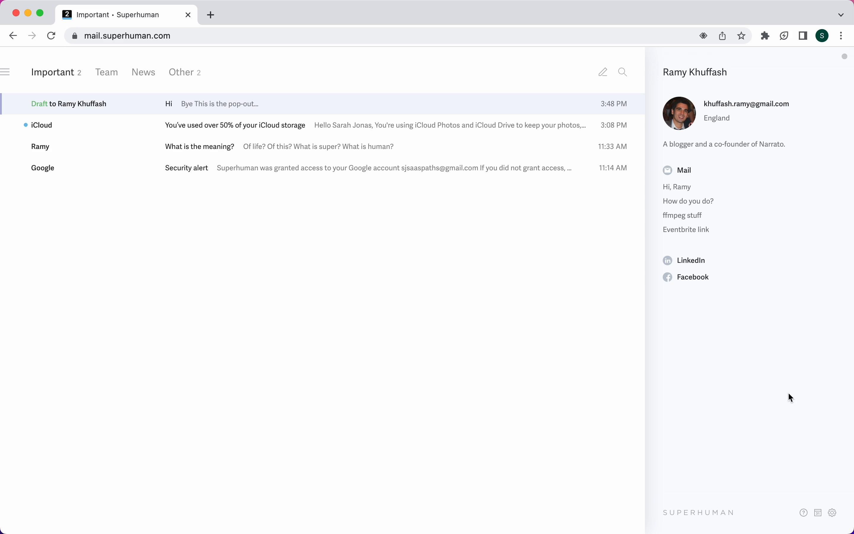The image size is (854, 534).
Task: Open Ramy's LinkedIn profile link
Action: (691, 260)
